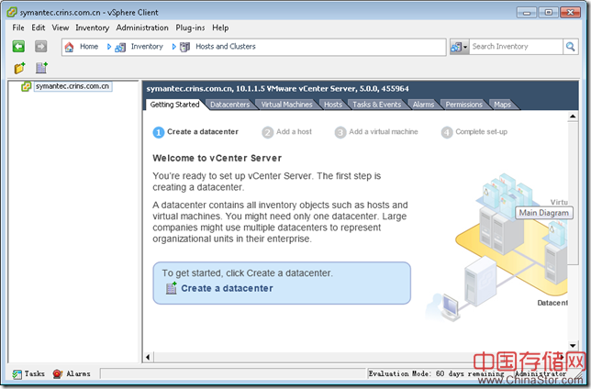Select symantec.crins.com.cn tree node
The image size is (591, 389).
click(x=72, y=86)
